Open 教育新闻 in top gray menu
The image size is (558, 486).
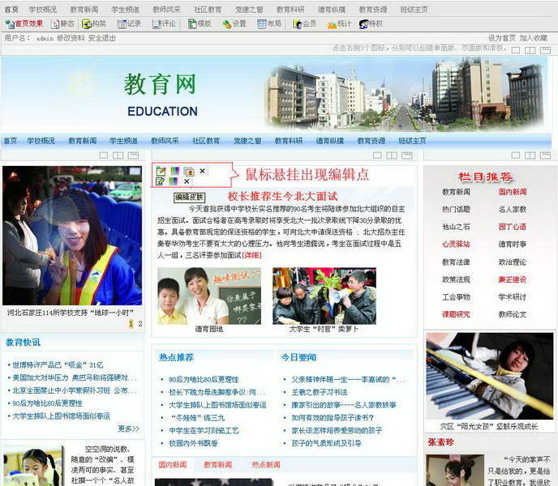click(84, 10)
